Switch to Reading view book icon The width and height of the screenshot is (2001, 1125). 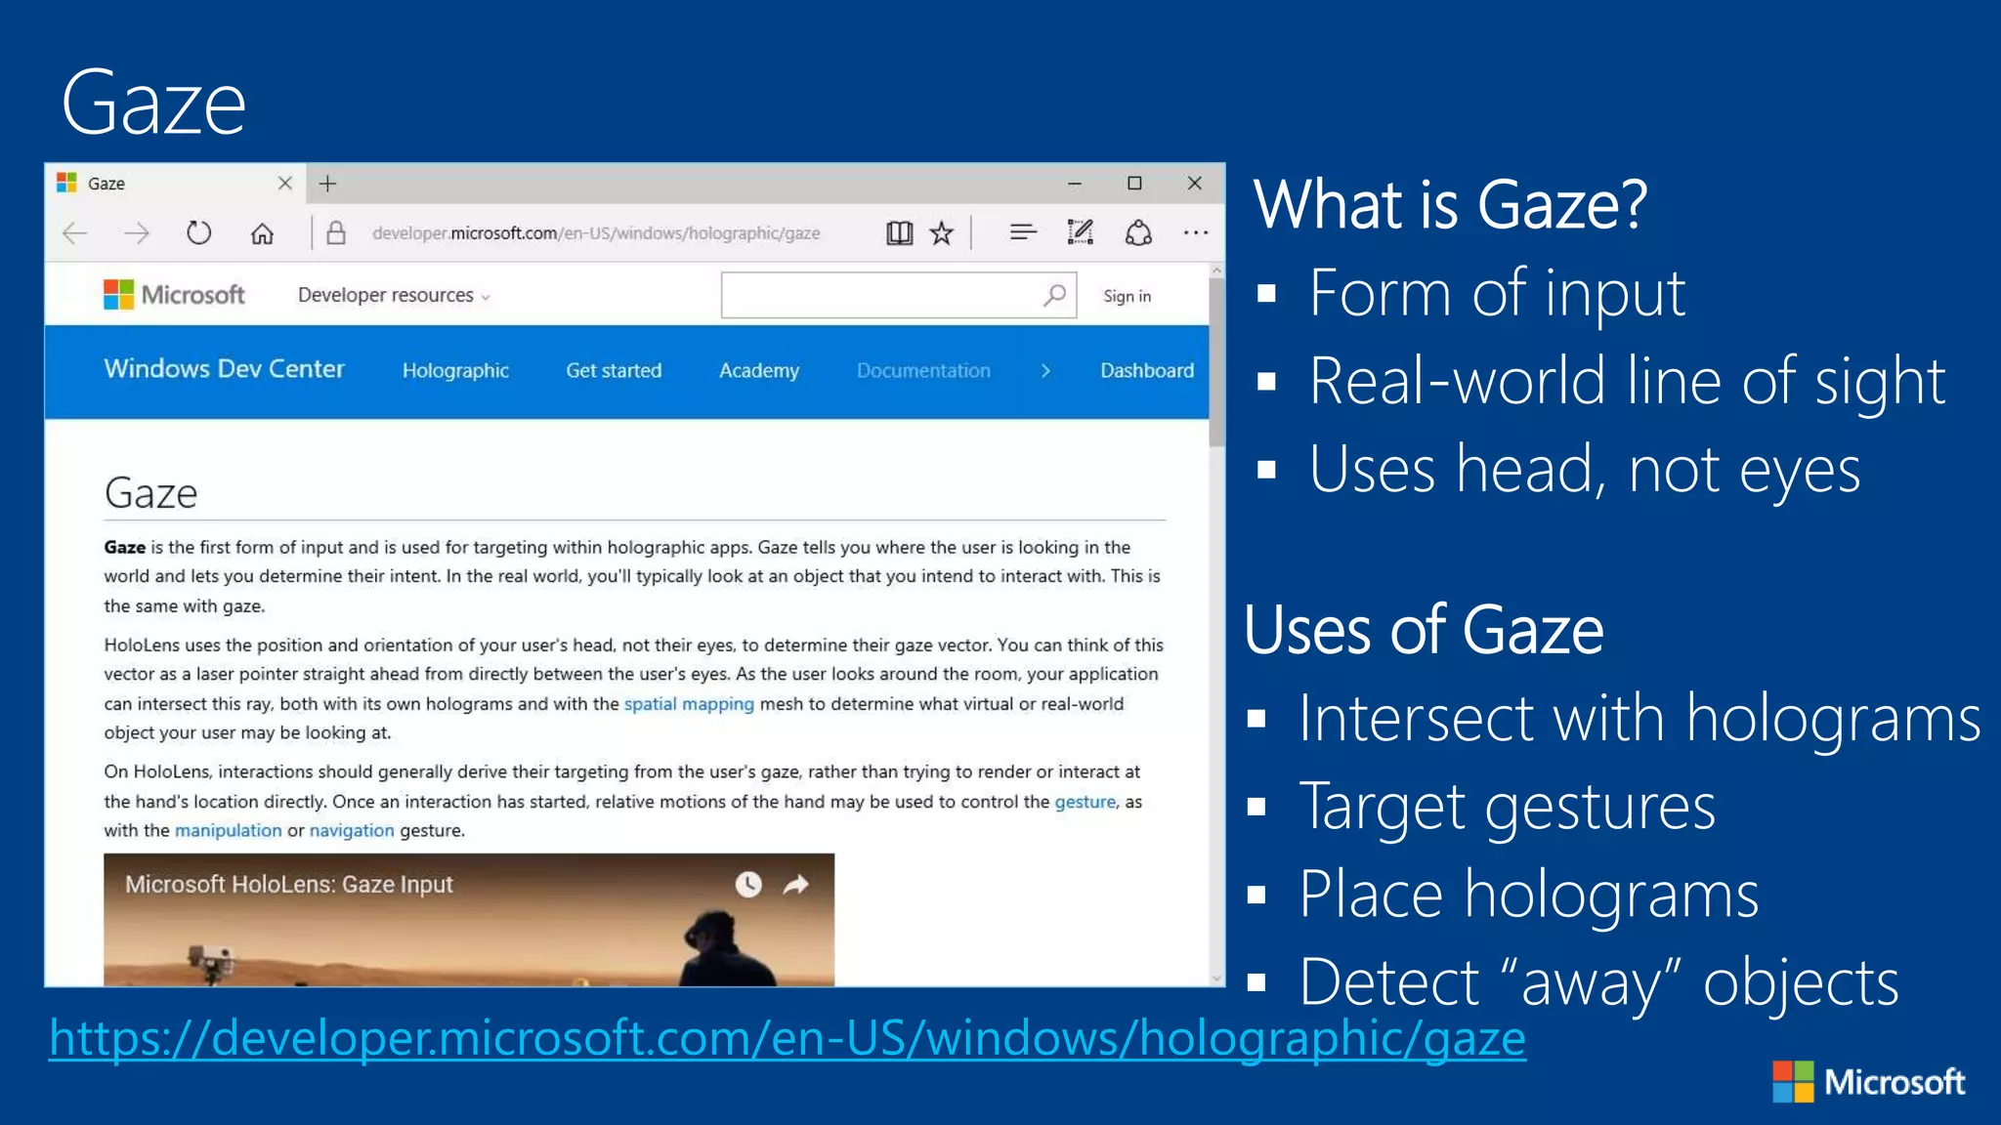click(x=899, y=233)
